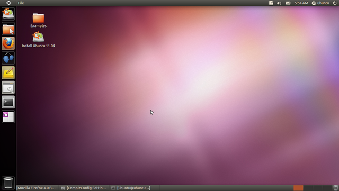
Task: Click the trash applet in bottom panel
Action: click(x=335, y=188)
